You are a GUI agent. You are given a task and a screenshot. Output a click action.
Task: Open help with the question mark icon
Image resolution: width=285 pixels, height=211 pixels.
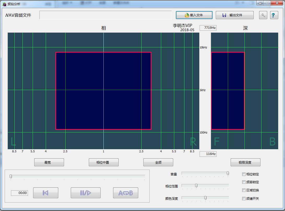pos(274,15)
